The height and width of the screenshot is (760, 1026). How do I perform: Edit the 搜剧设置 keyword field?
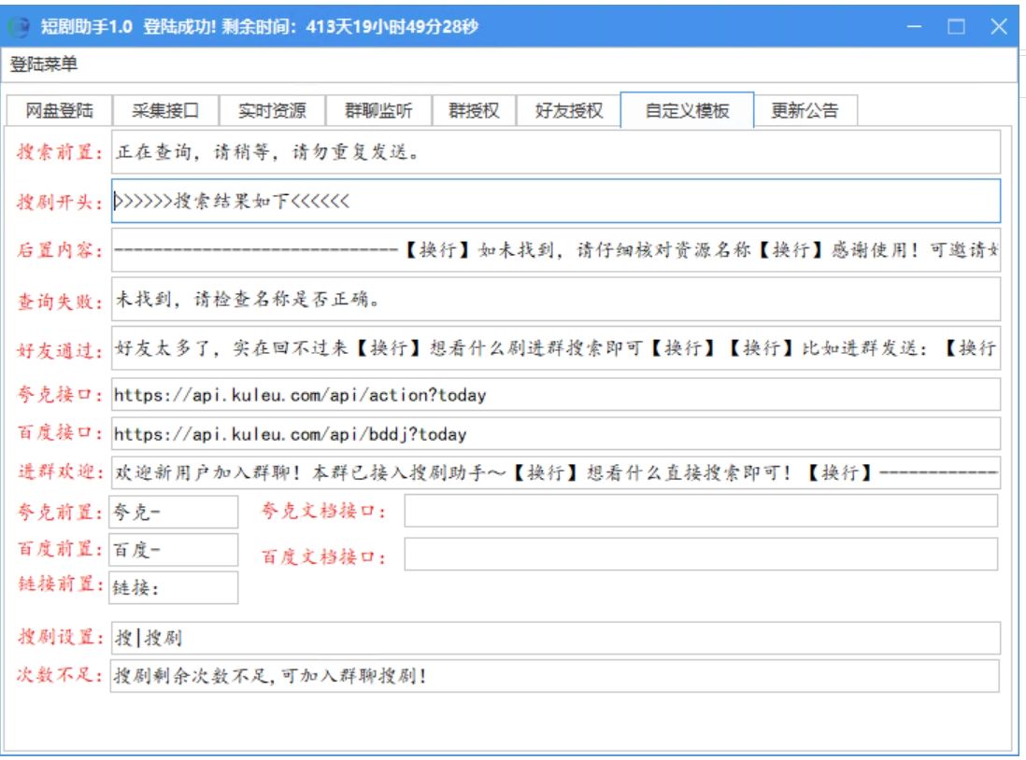click(x=555, y=639)
